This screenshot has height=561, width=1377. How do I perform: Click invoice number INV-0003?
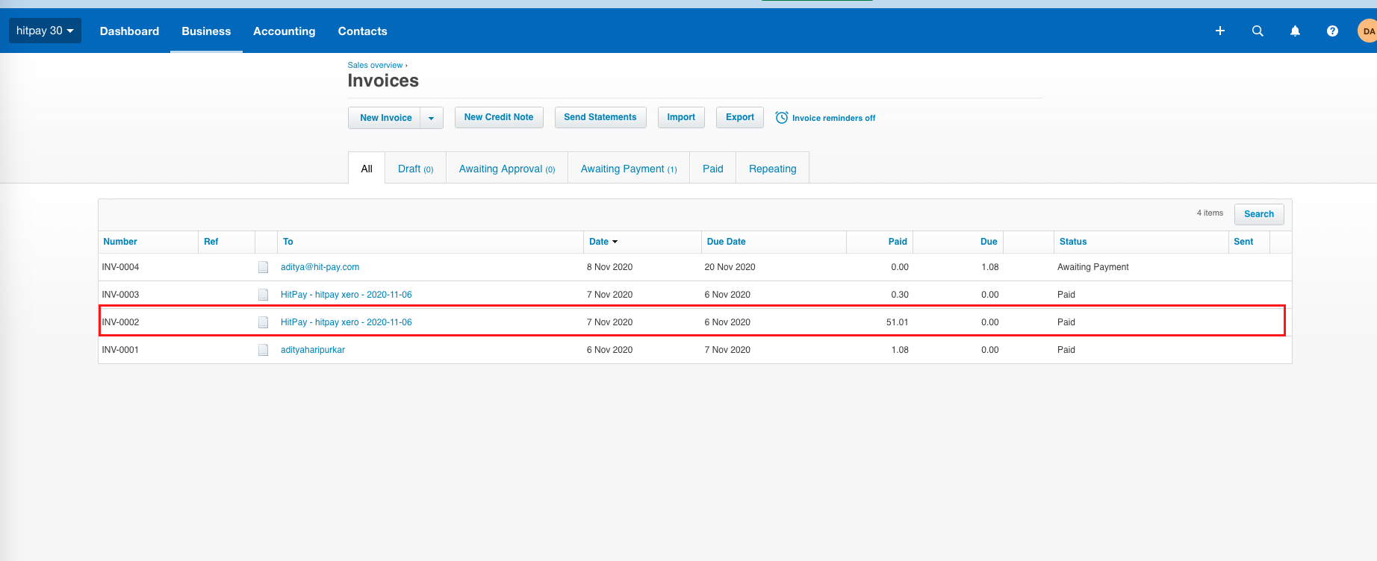point(120,295)
